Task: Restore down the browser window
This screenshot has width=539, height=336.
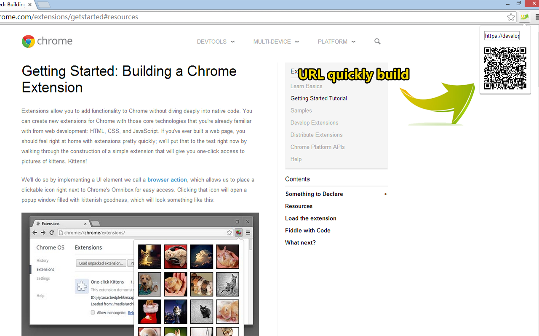Action: click(x=519, y=3)
